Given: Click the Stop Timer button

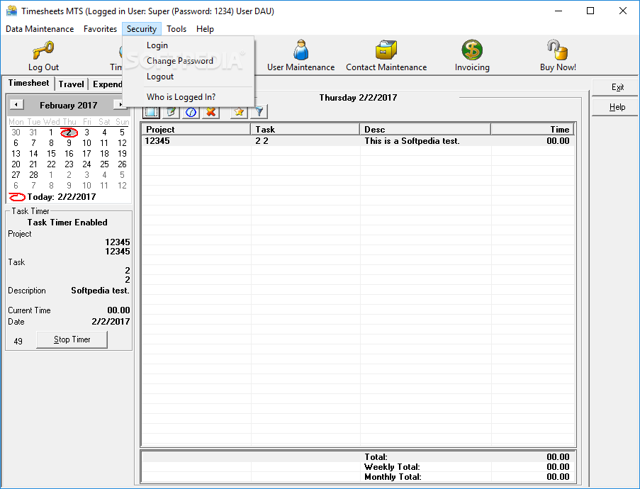Looking at the screenshot, I should click(72, 339).
